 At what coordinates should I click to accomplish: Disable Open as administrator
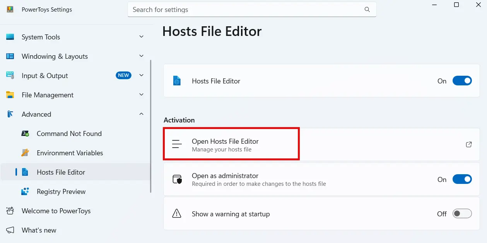[462, 179]
